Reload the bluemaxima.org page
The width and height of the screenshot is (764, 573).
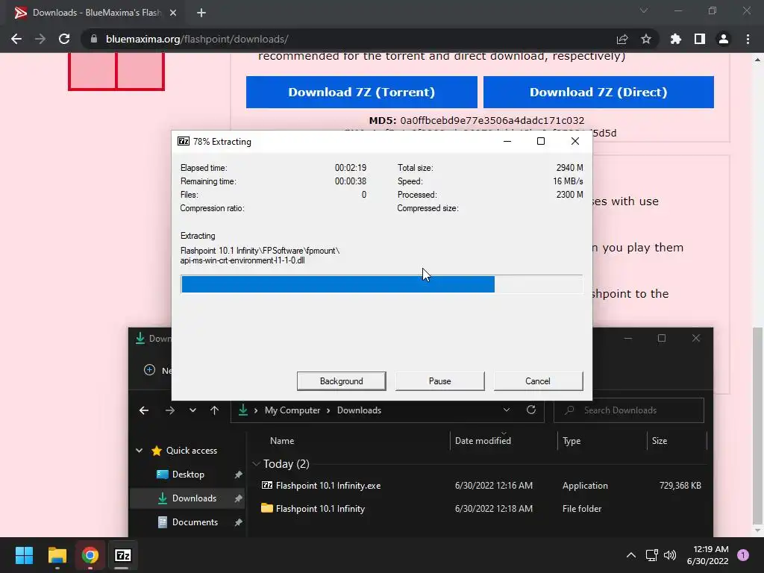pos(64,39)
